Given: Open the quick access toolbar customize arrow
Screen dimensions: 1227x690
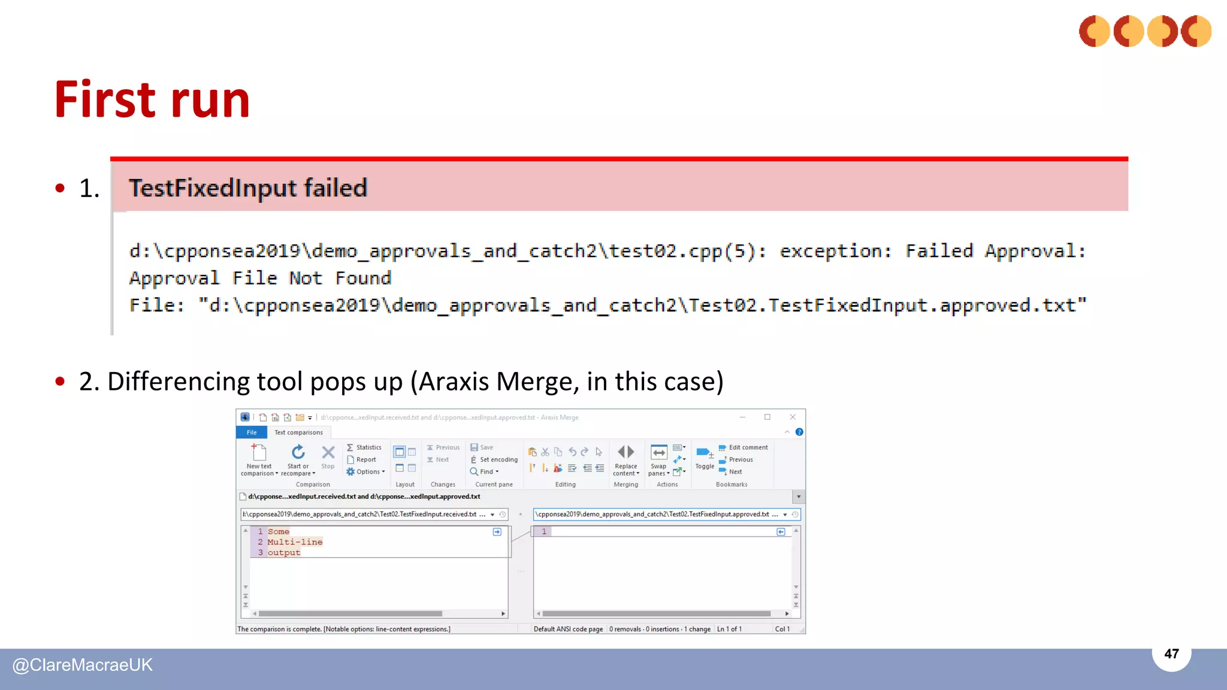Looking at the screenshot, I should tap(310, 418).
